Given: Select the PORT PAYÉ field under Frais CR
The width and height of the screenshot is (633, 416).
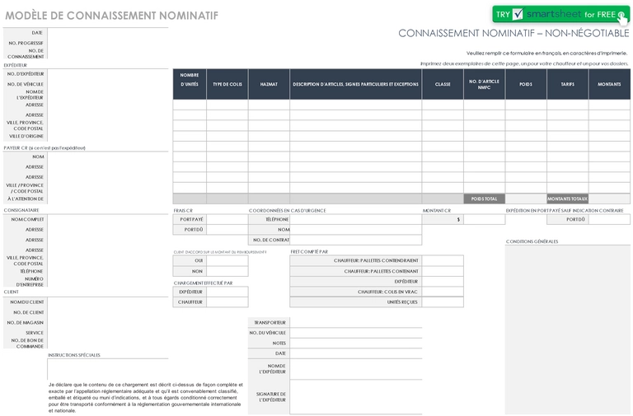Looking at the screenshot, I should click(x=227, y=219).
